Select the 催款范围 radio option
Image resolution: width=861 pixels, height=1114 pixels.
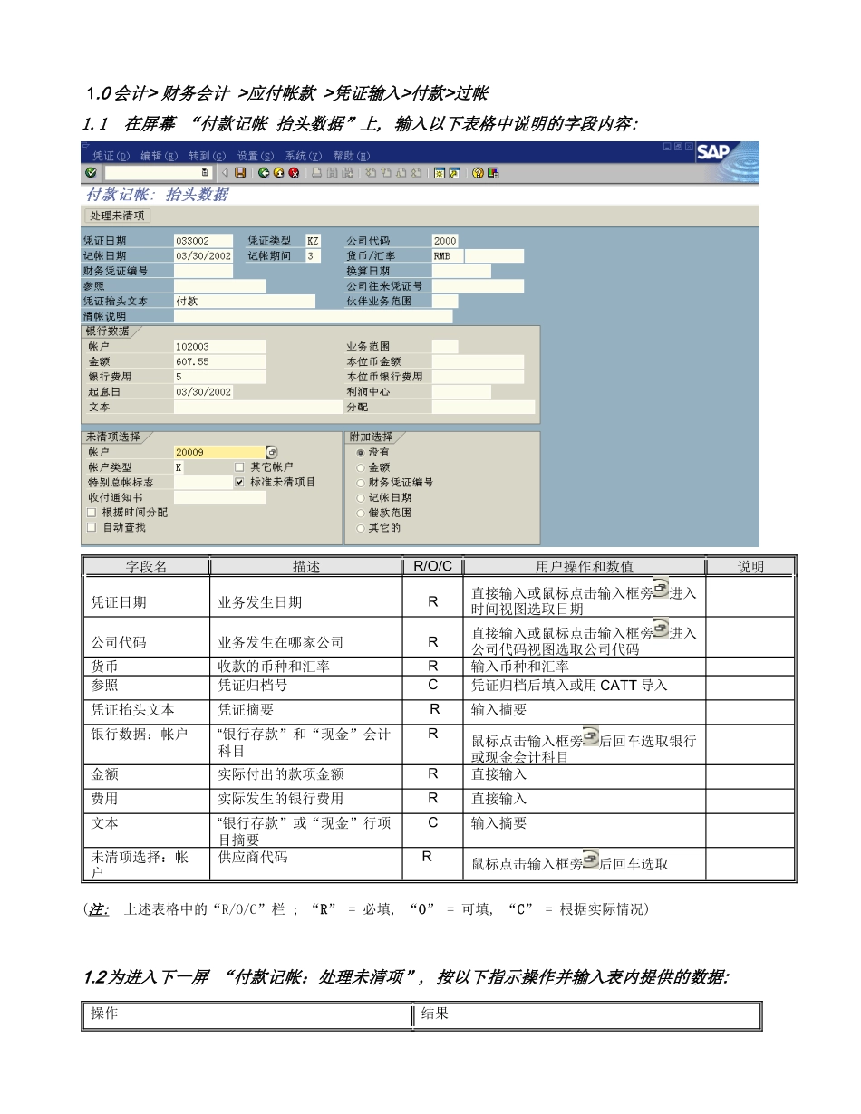(x=360, y=512)
